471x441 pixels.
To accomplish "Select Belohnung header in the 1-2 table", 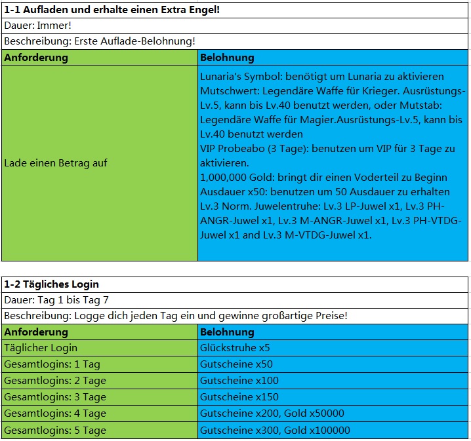I will 227,332.
